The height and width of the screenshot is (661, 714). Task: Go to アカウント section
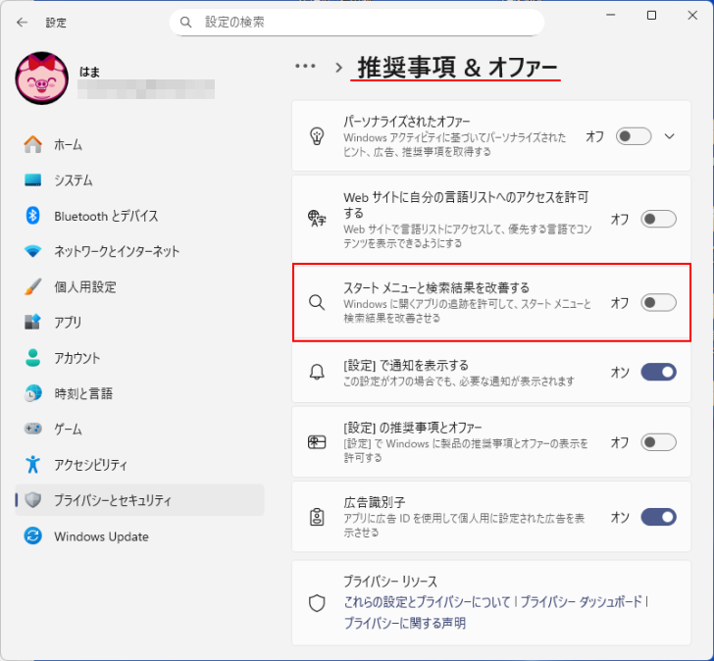coord(140,357)
